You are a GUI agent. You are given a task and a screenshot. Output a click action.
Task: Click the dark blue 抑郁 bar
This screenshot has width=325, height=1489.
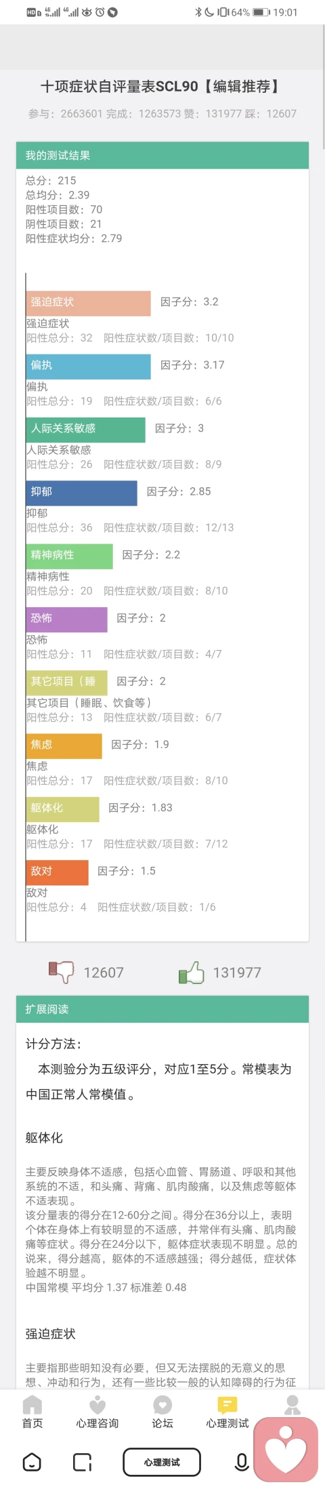(81, 493)
